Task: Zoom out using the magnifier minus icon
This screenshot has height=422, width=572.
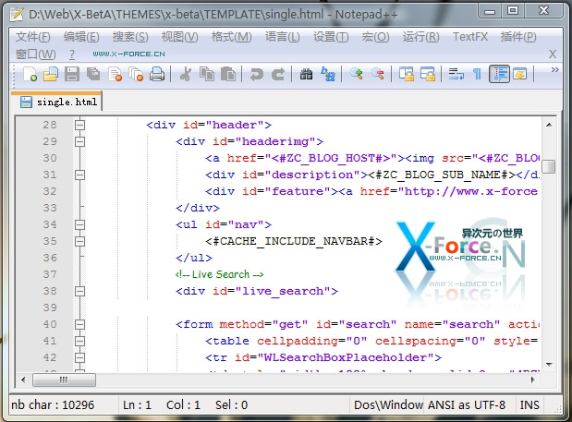Action: click(x=378, y=74)
